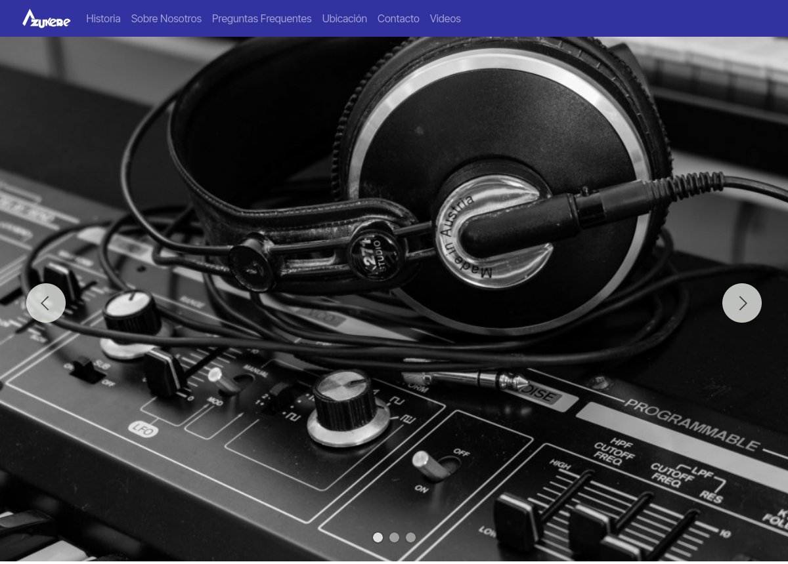788x564 pixels.
Task: Open Preguntas Frequentes in the navbar
Action: pyautogui.click(x=261, y=18)
